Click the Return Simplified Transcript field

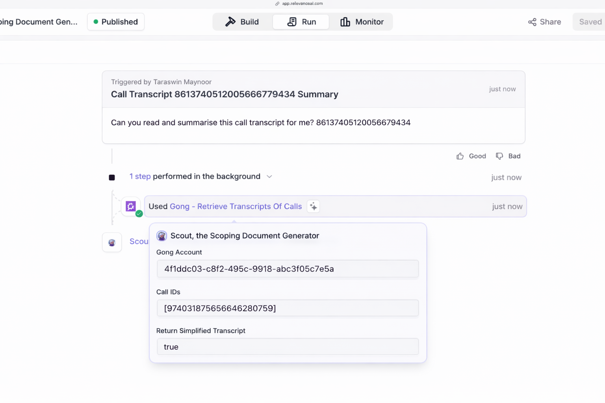click(x=288, y=347)
